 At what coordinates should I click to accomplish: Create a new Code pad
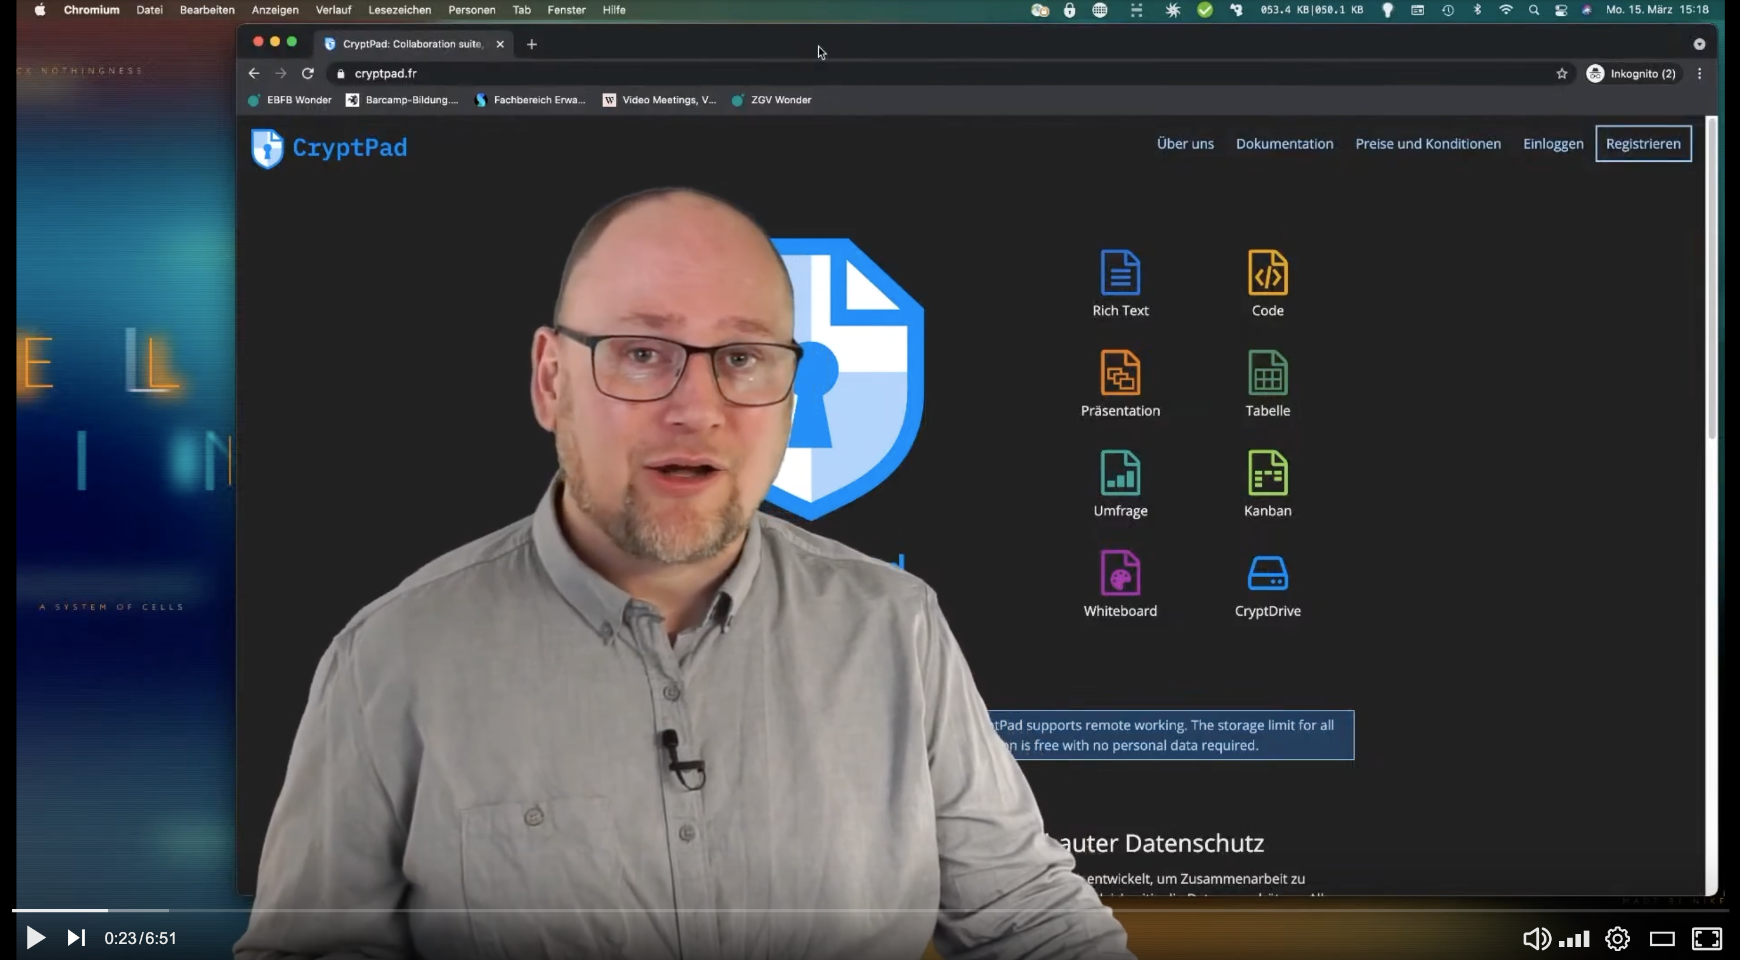pos(1267,274)
